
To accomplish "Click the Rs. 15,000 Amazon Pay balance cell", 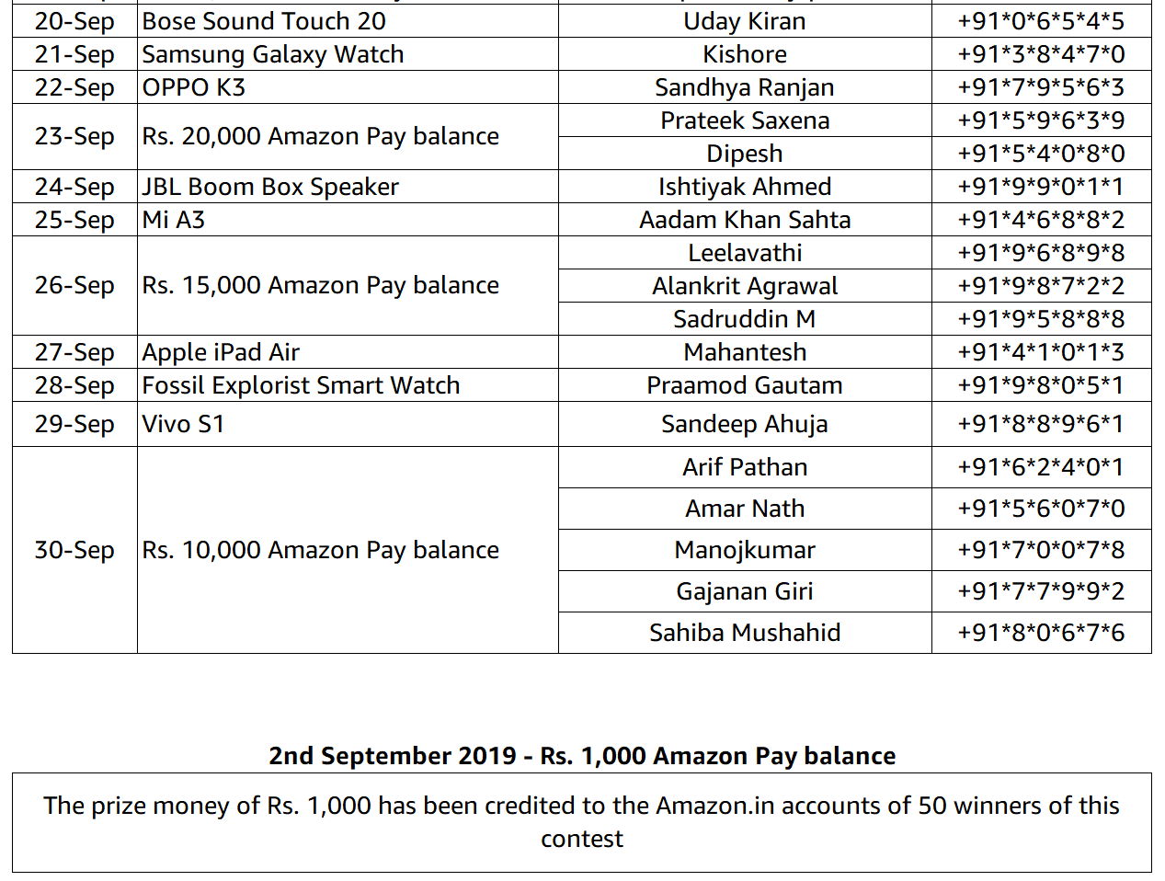I will click(320, 285).
